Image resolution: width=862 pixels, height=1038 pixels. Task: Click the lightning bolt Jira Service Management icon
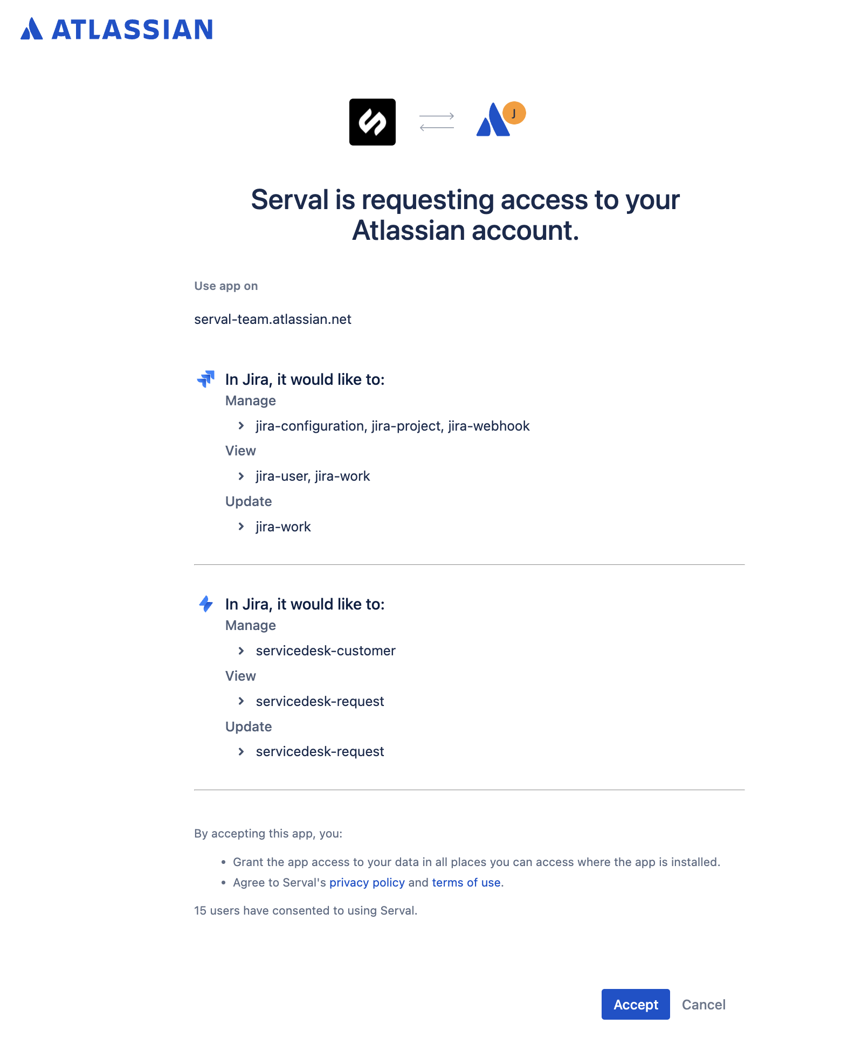(205, 605)
